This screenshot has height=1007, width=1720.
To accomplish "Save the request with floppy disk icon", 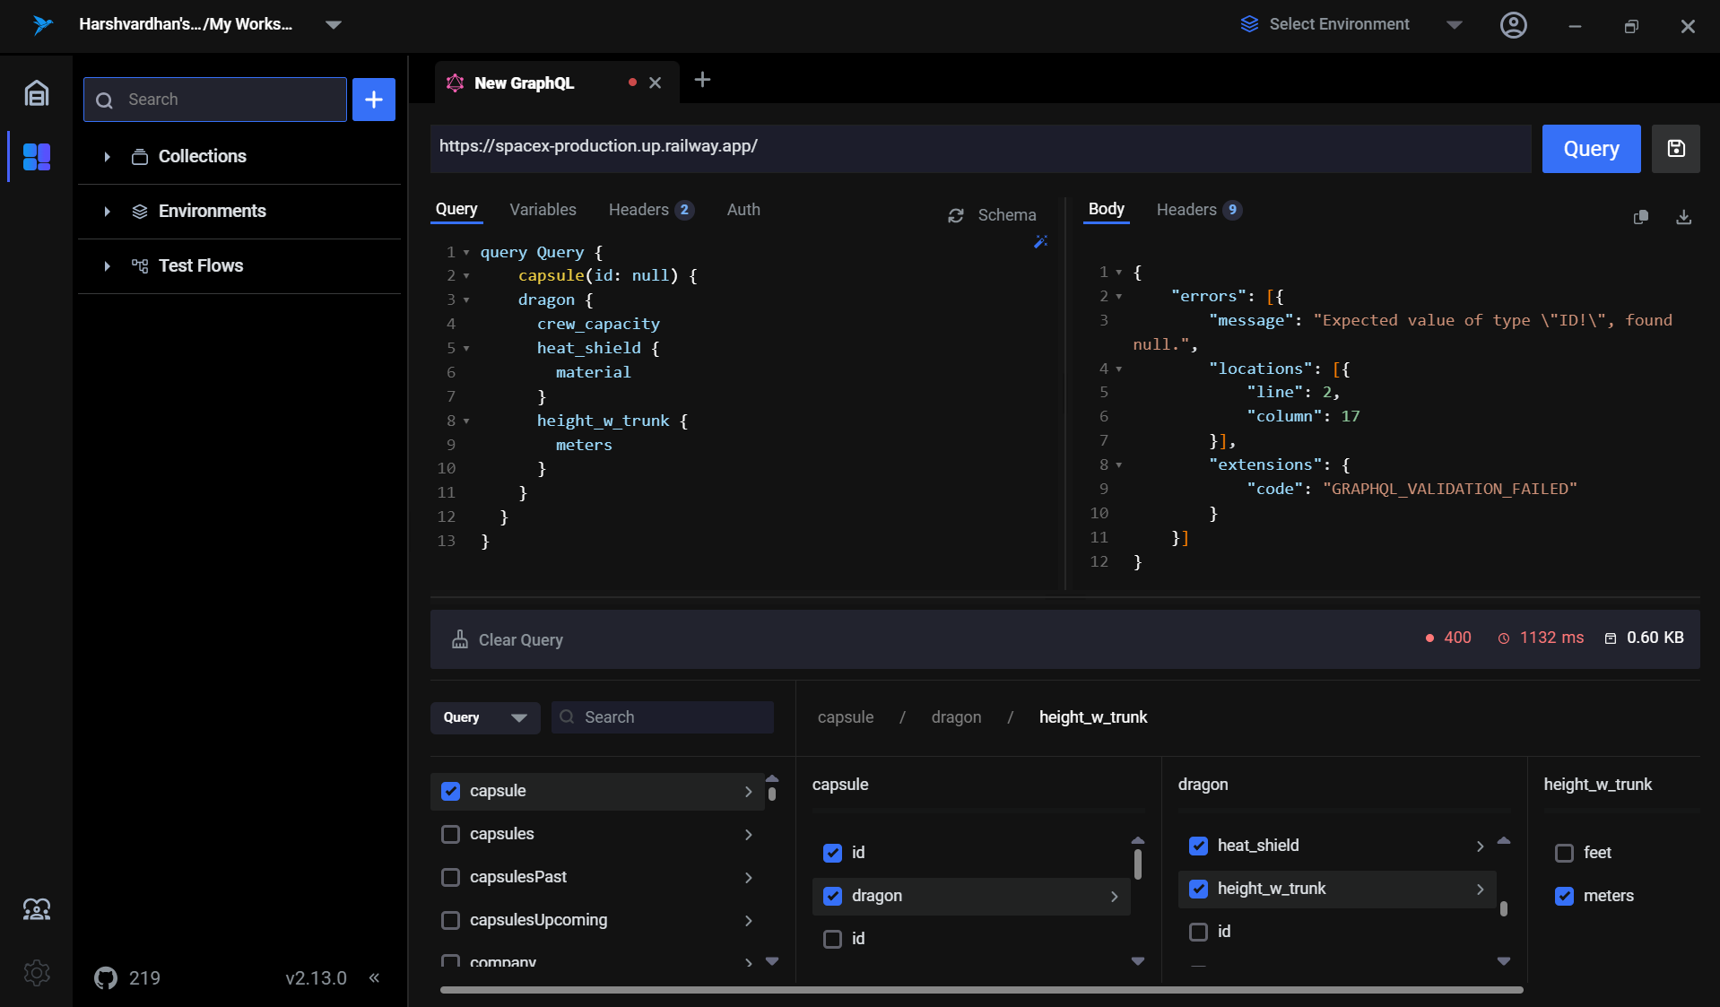I will pyautogui.click(x=1676, y=149).
